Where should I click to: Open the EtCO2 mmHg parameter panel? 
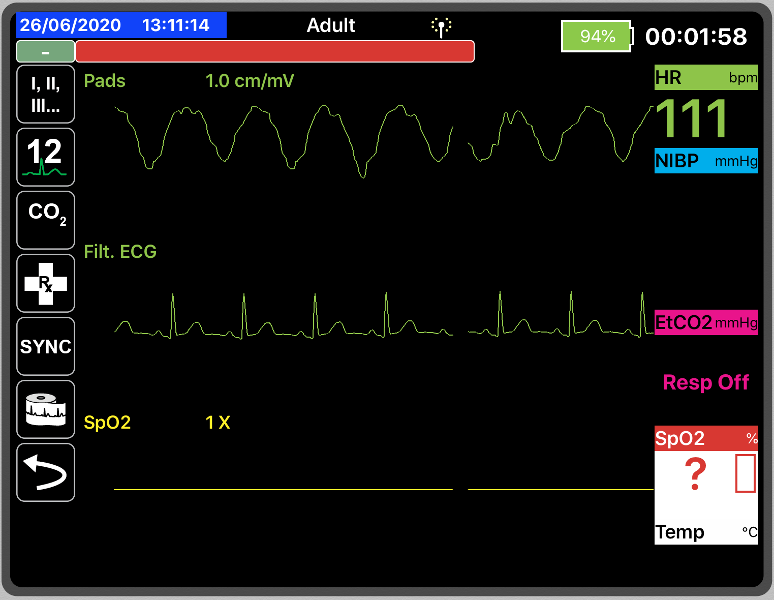pos(705,322)
